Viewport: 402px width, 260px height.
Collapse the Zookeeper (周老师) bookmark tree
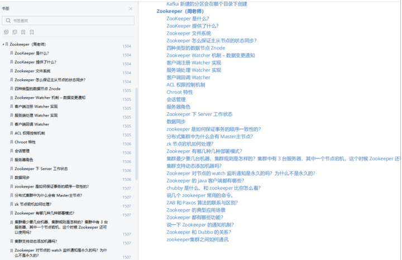[x=3, y=44]
